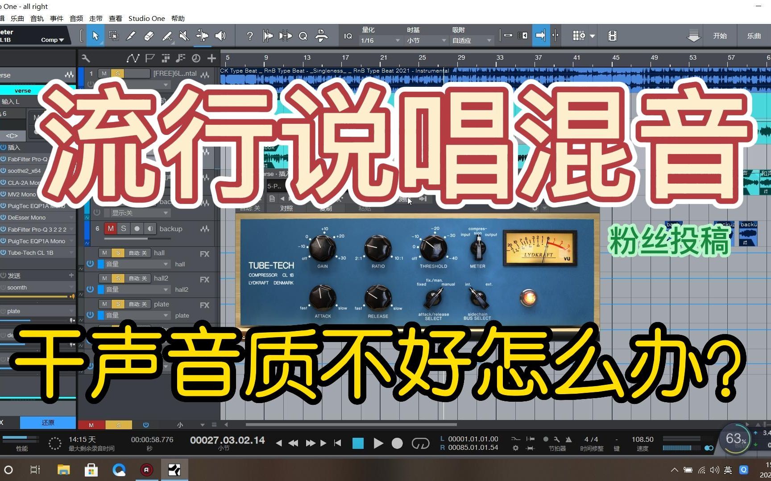Click the Play button in transport
Viewport: 771px width, 481px height.
378,443
